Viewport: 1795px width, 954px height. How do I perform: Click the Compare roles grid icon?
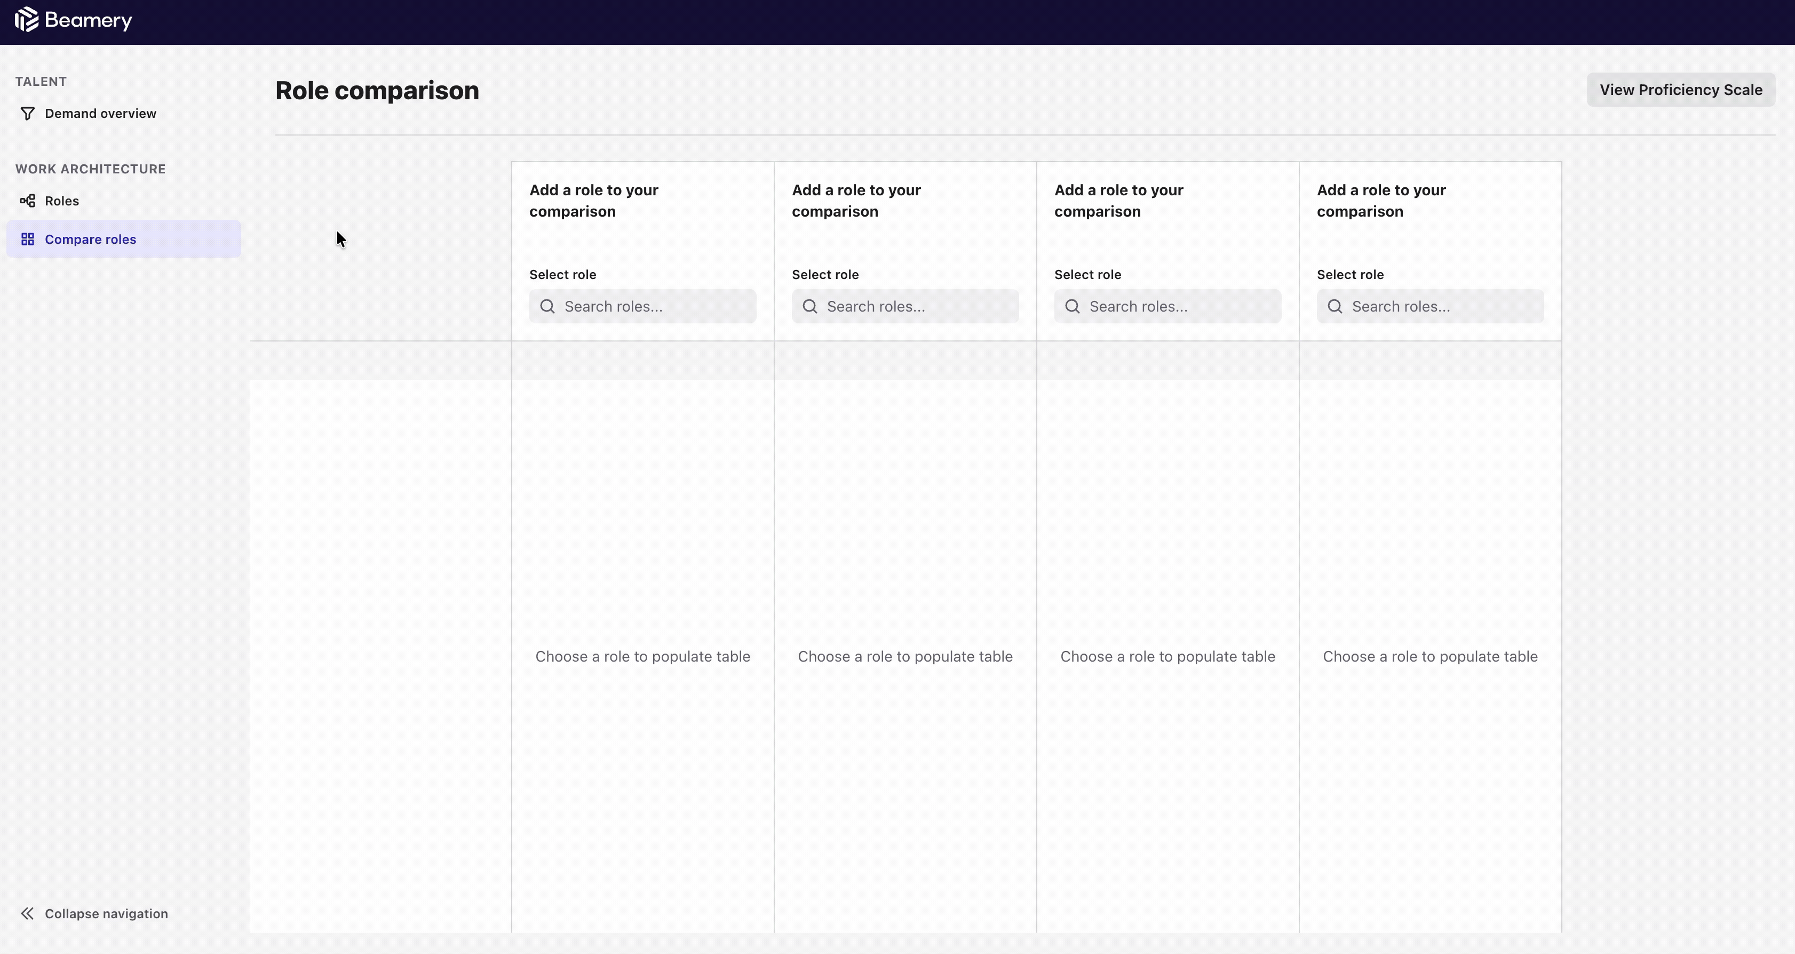pos(27,239)
